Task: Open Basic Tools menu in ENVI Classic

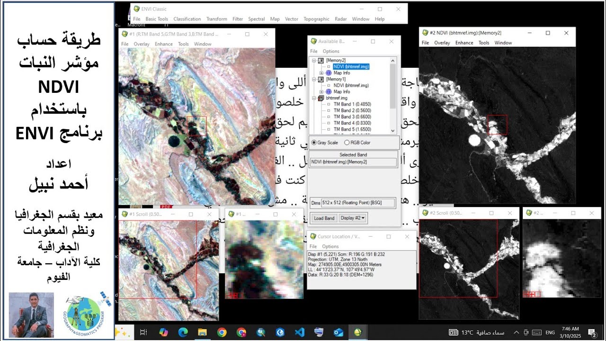Action: [x=157, y=19]
